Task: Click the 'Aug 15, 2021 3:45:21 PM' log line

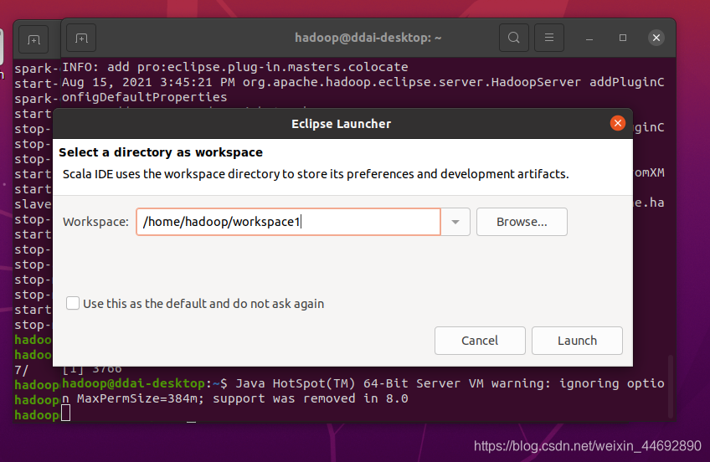Action: [x=363, y=82]
